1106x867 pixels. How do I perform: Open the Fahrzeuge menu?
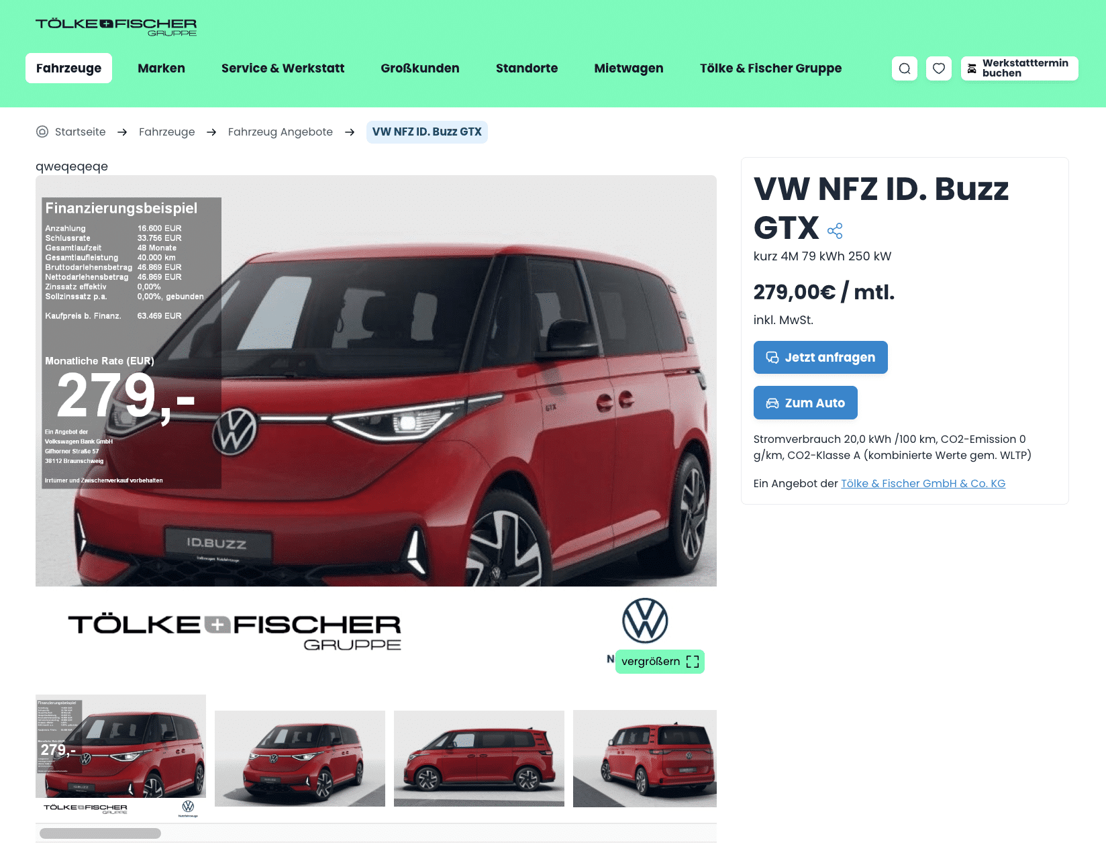coord(68,68)
